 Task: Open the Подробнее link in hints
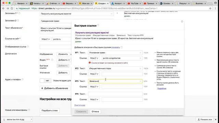pos(162,88)
